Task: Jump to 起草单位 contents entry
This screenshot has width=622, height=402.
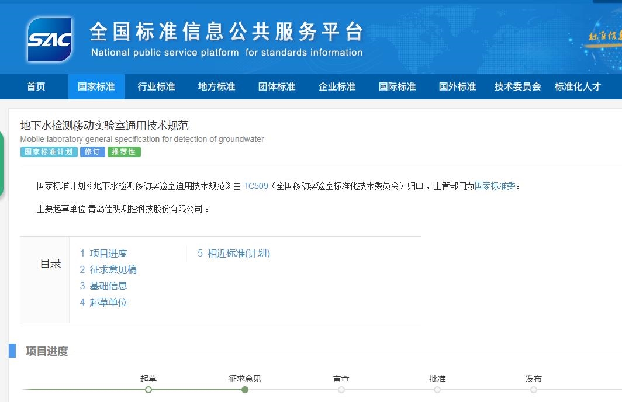Action: [103, 302]
